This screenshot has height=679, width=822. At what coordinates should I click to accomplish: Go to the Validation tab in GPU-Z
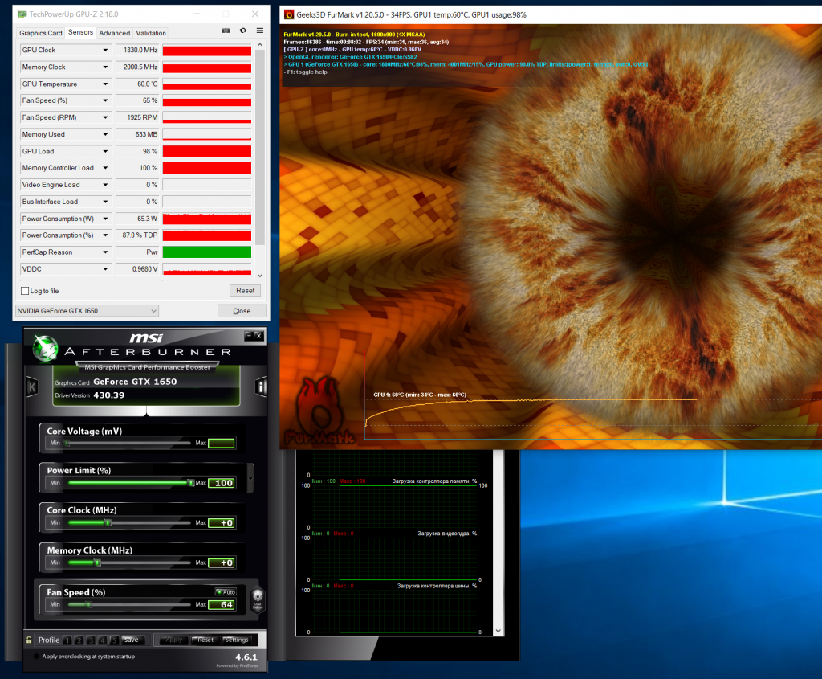[x=151, y=32]
